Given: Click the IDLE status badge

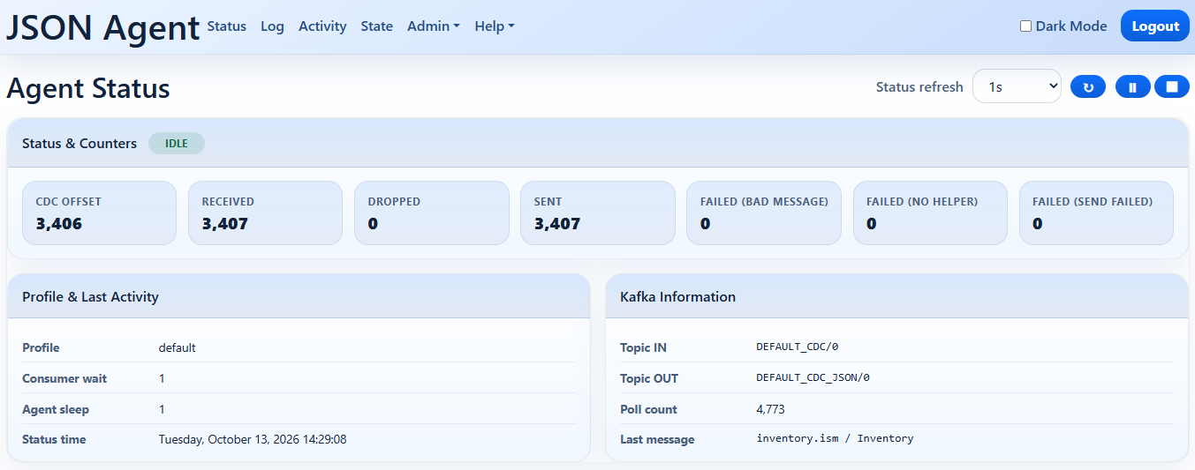Looking at the screenshot, I should pyautogui.click(x=177, y=143).
